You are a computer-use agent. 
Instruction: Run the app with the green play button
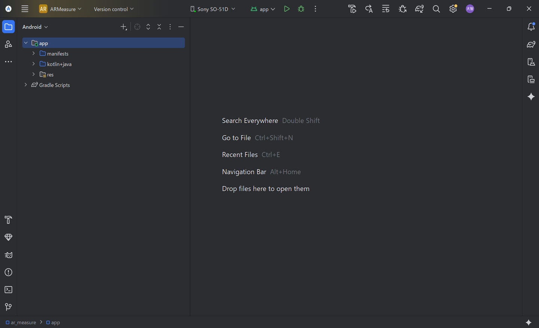(286, 9)
